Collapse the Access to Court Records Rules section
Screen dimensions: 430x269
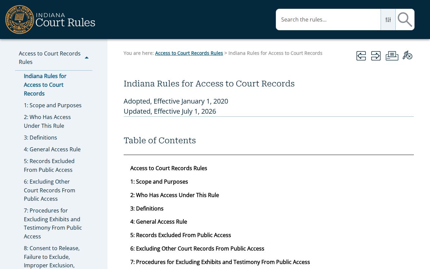click(x=87, y=58)
